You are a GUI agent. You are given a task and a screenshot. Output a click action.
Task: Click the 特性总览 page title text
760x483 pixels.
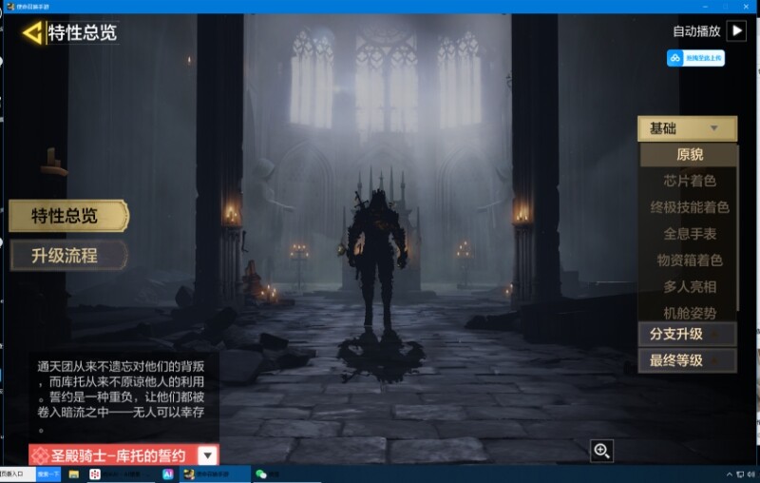point(83,33)
